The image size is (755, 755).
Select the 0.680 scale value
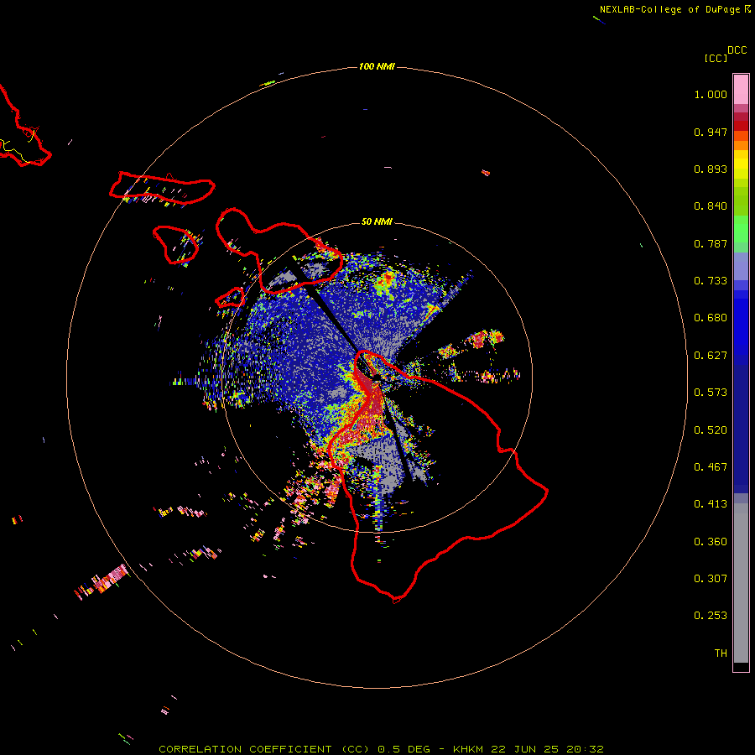[711, 318]
